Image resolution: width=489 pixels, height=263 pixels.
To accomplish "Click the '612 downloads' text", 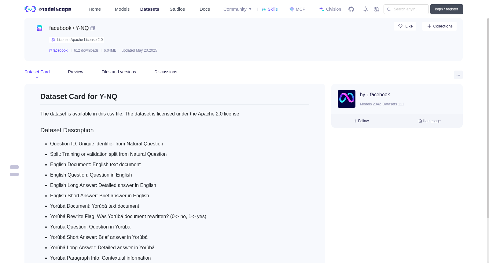I will coord(86,50).
